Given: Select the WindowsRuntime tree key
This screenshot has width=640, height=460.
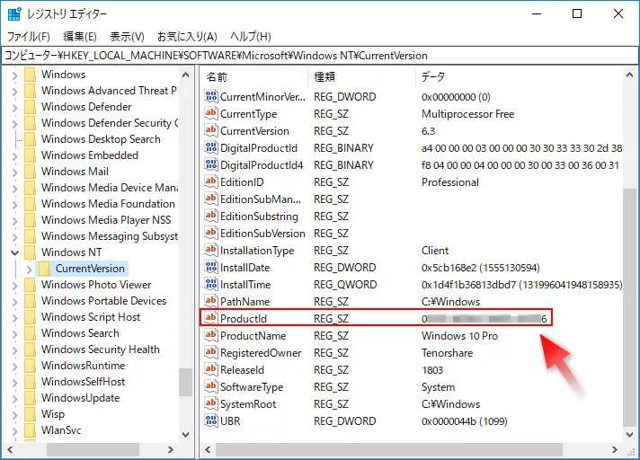Looking at the screenshot, I should (84, 366).
